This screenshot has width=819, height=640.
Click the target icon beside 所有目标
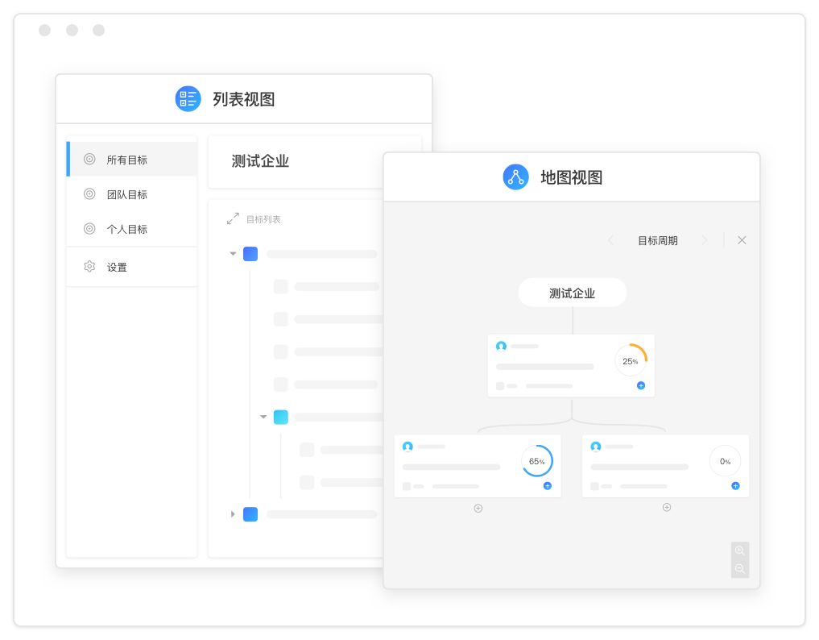point(89,159)
